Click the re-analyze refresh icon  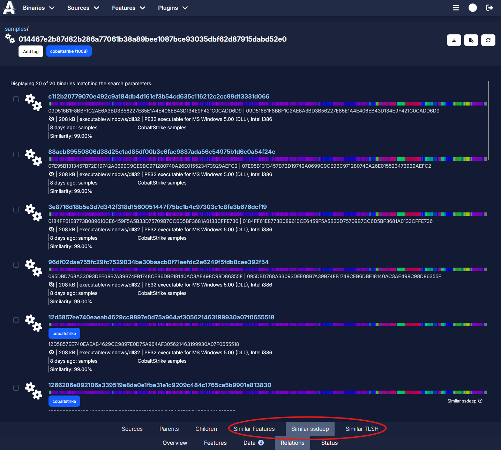pyautogui.click(x=488, y=40)
